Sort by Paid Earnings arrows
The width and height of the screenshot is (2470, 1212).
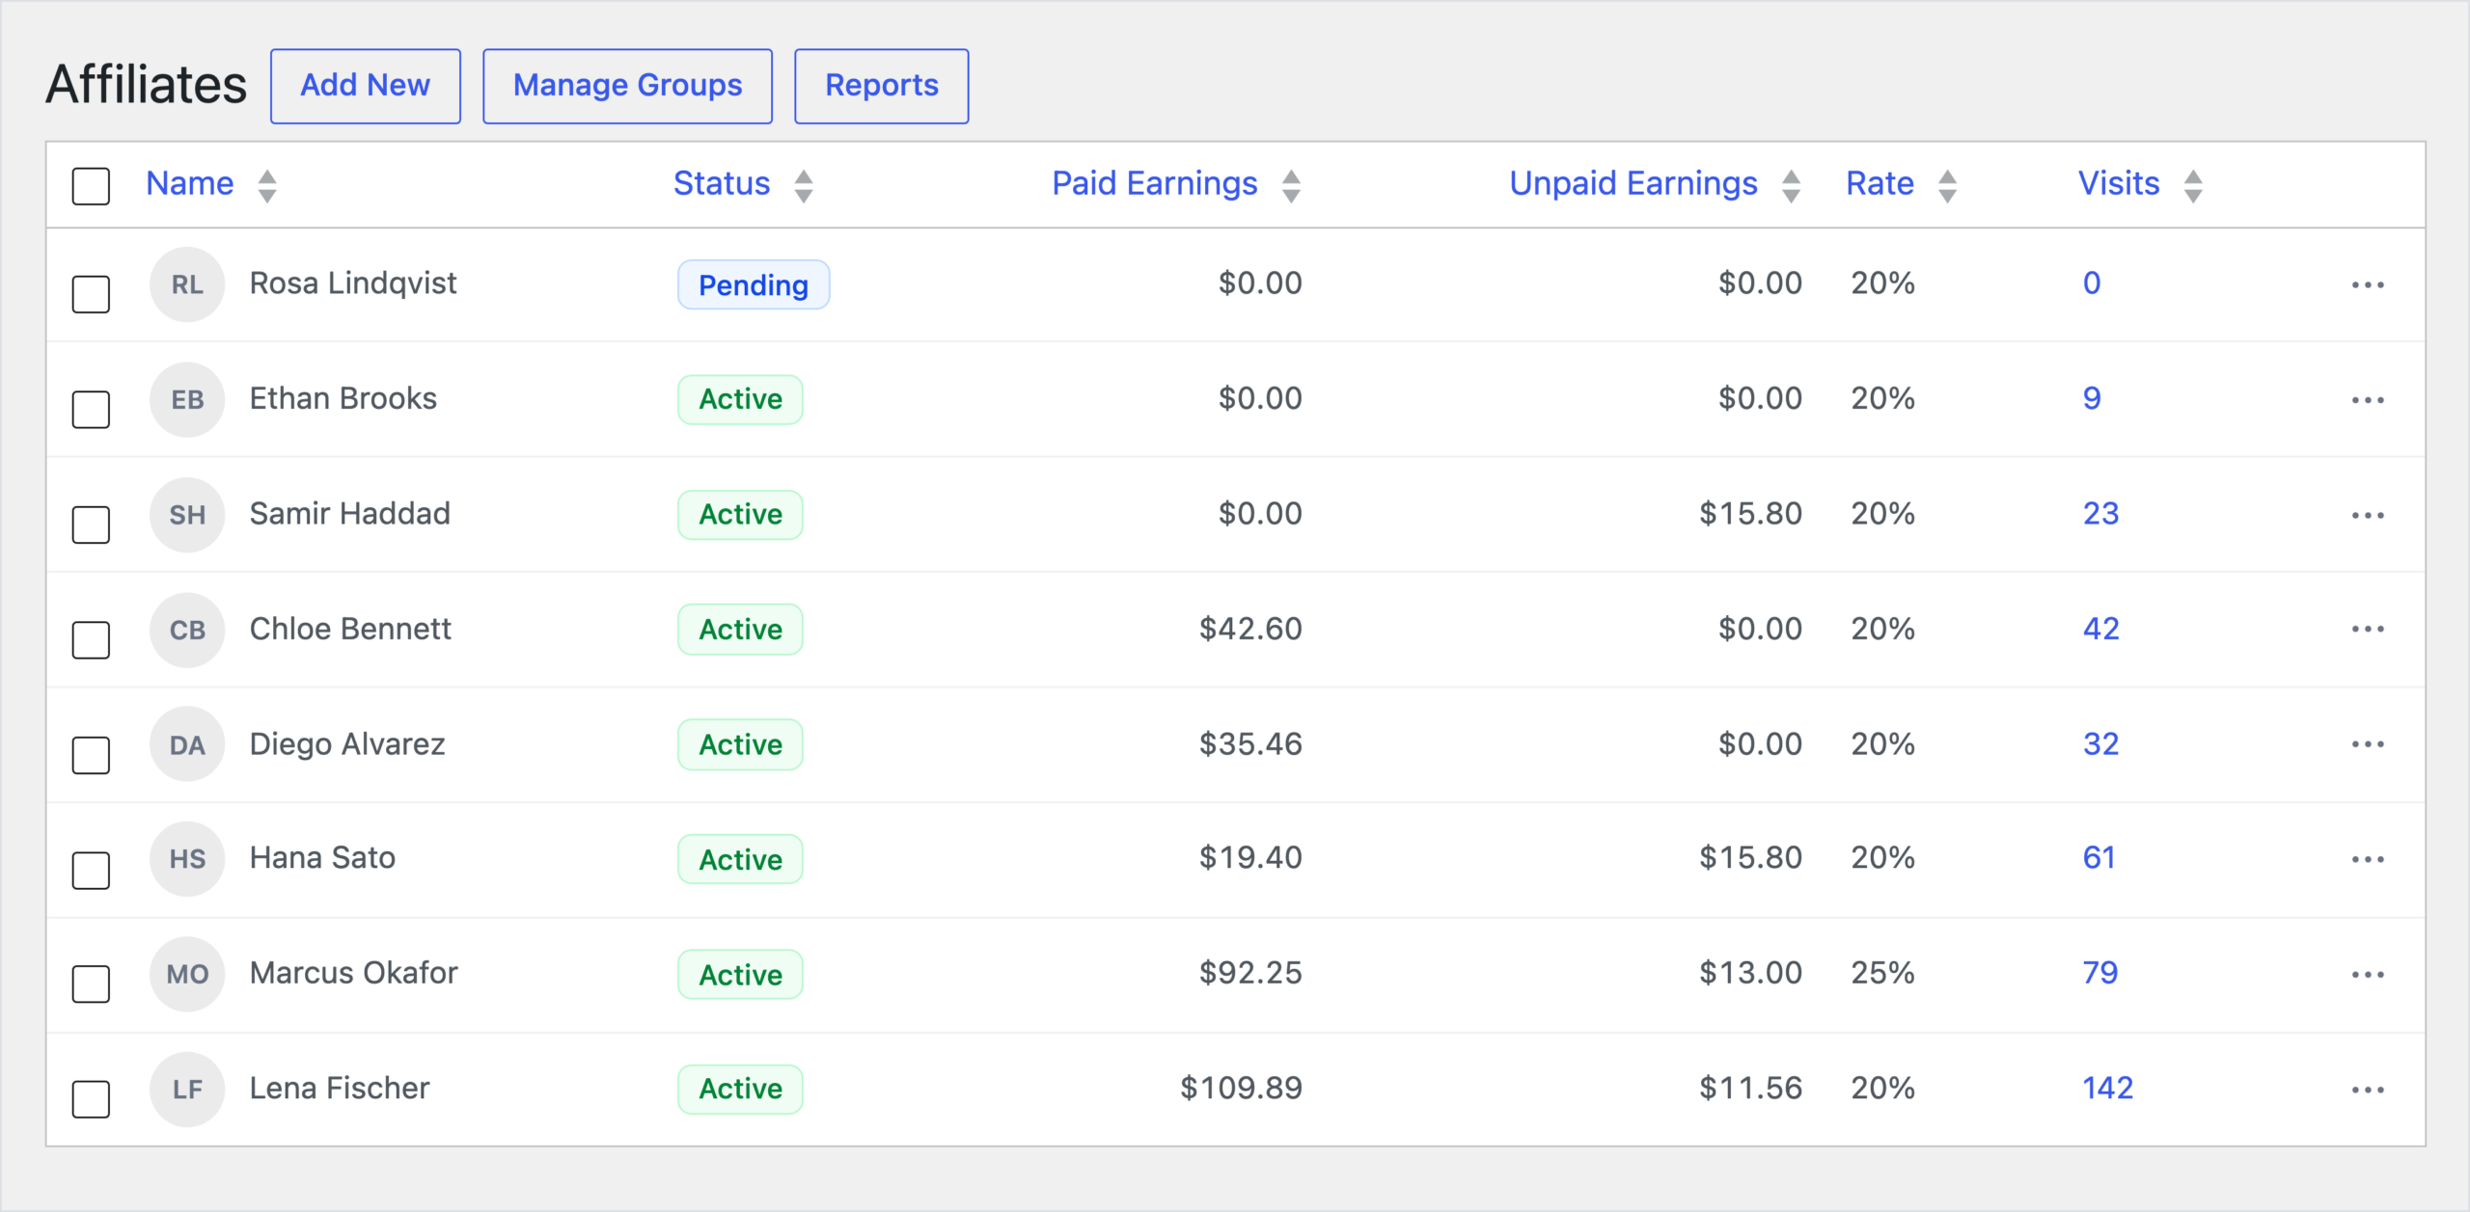[1291, 185]
